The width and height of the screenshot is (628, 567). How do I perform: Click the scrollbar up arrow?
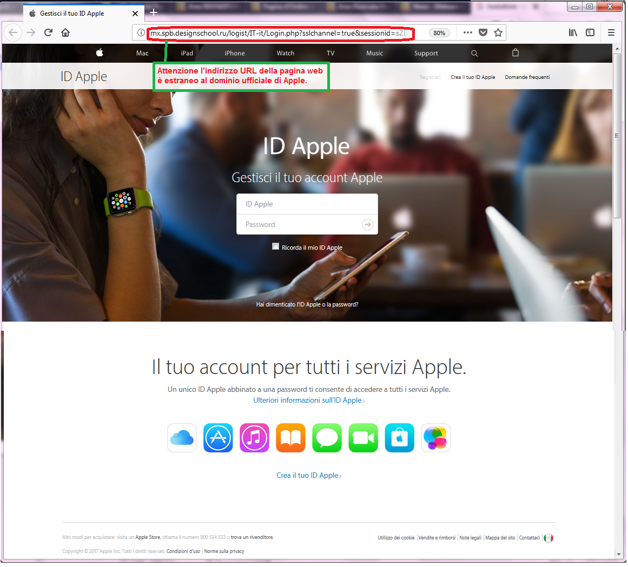coord(618,49)
